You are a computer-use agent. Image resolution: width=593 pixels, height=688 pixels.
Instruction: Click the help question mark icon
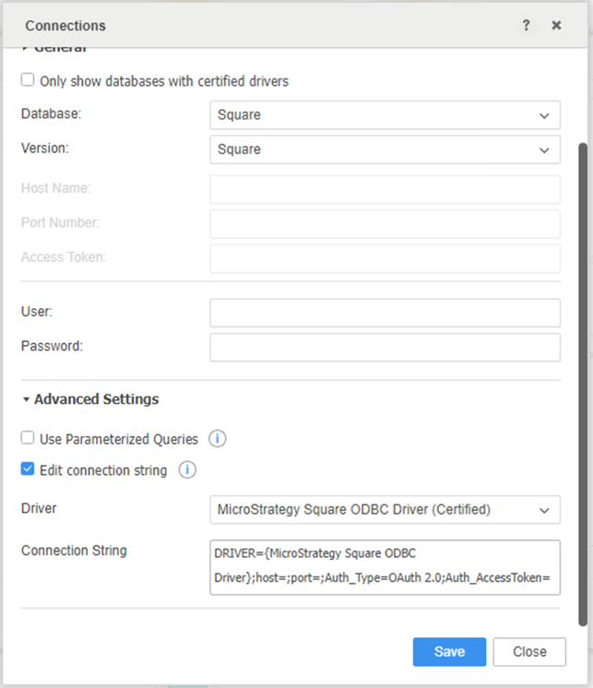(526, 26)
